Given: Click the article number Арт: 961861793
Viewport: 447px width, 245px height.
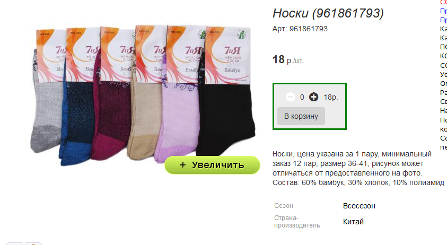Looking at the screenshot, I should pyautogui.click(x=300, y=29).
